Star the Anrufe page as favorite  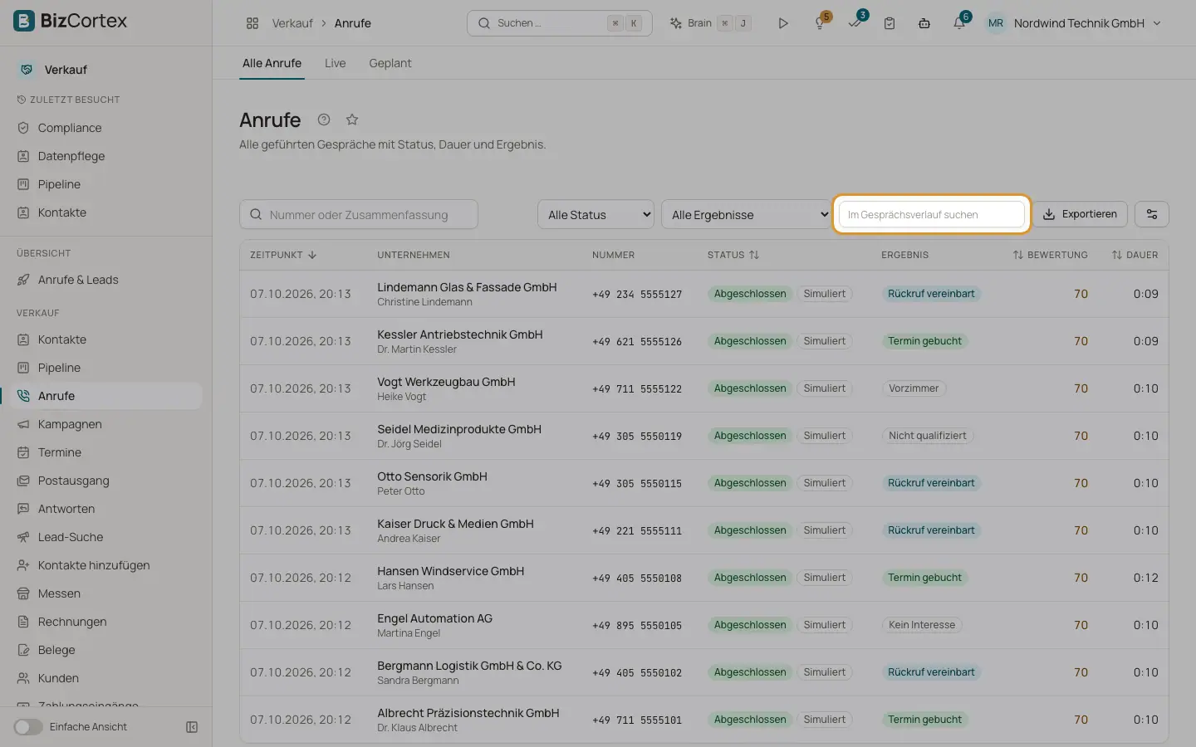352,120
